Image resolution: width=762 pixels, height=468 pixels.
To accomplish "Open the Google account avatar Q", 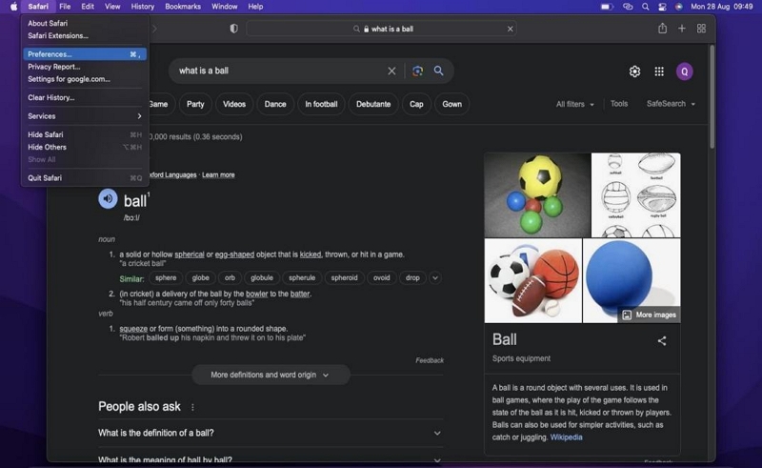I will [685, 71].
